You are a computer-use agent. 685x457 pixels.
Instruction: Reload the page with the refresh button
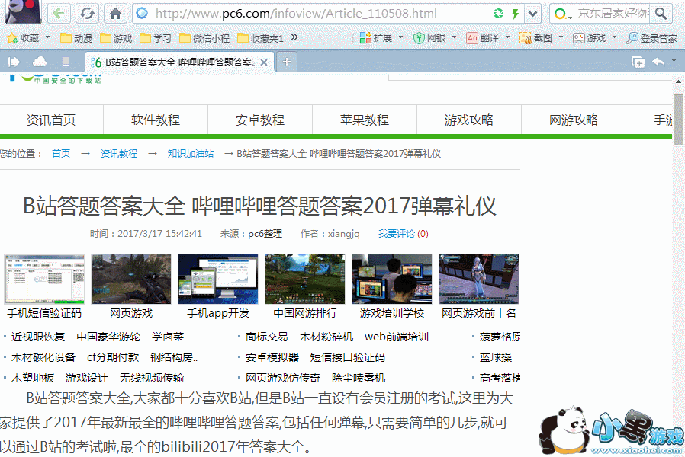(x=87, y=14)
